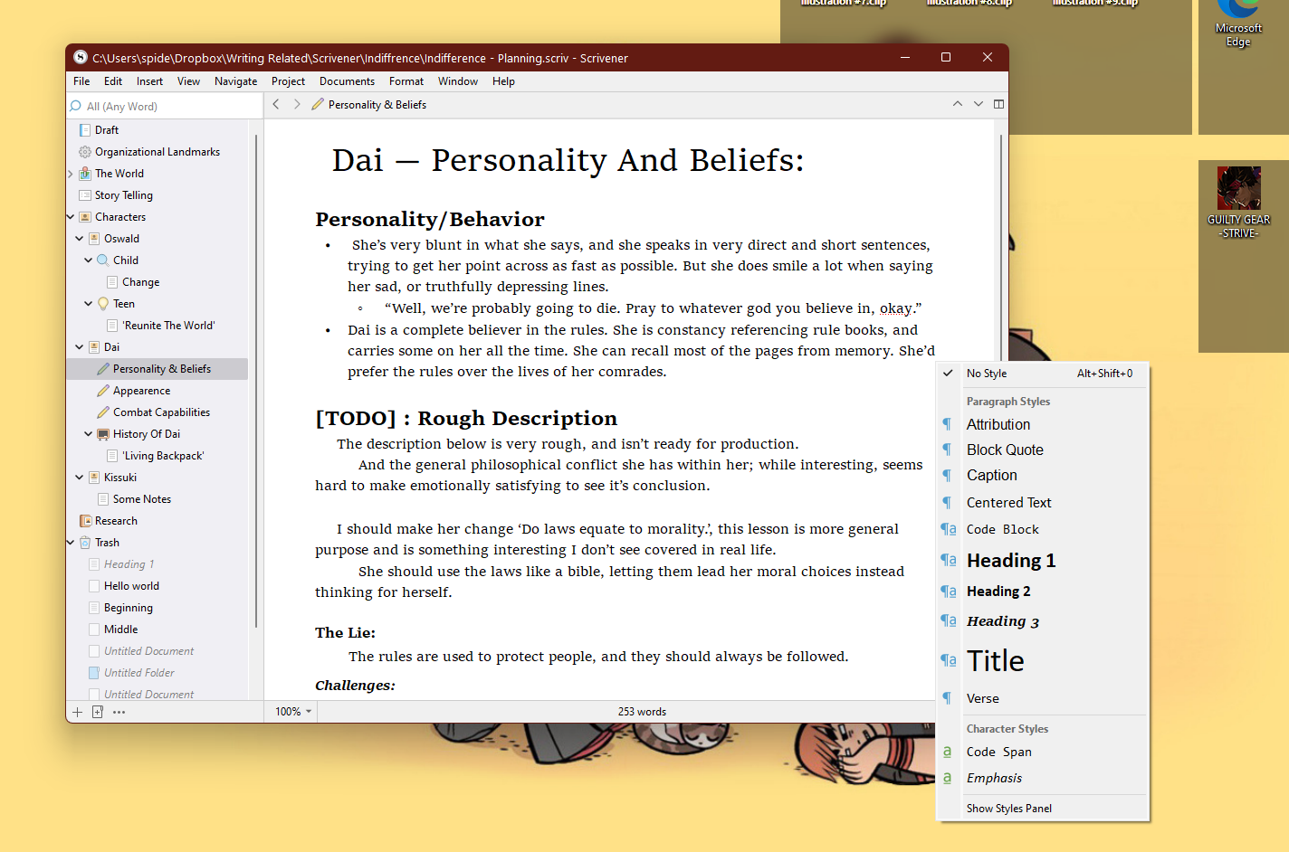Click the Personality & Beliefs header title
1289x852 pixels.
pos(377,105)
